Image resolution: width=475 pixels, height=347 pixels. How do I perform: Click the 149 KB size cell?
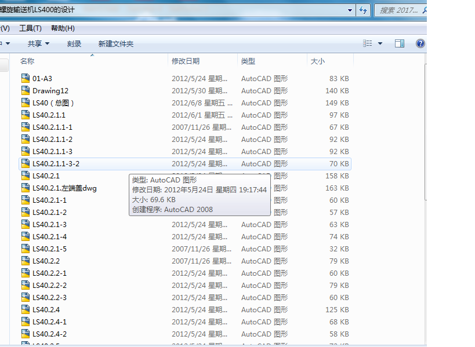click(x=337, y=103)
